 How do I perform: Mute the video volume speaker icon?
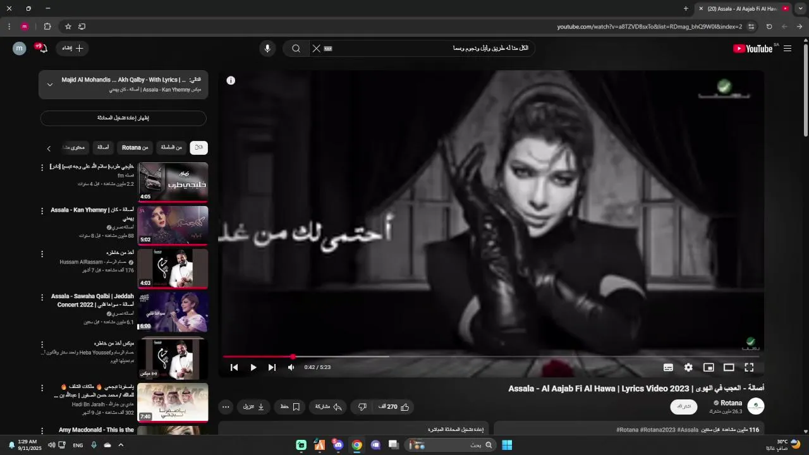point(291,367)
